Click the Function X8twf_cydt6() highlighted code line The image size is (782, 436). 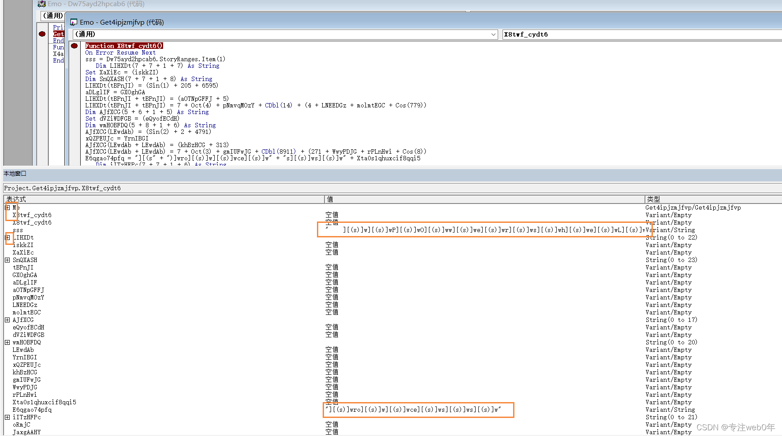click(124, 46)
